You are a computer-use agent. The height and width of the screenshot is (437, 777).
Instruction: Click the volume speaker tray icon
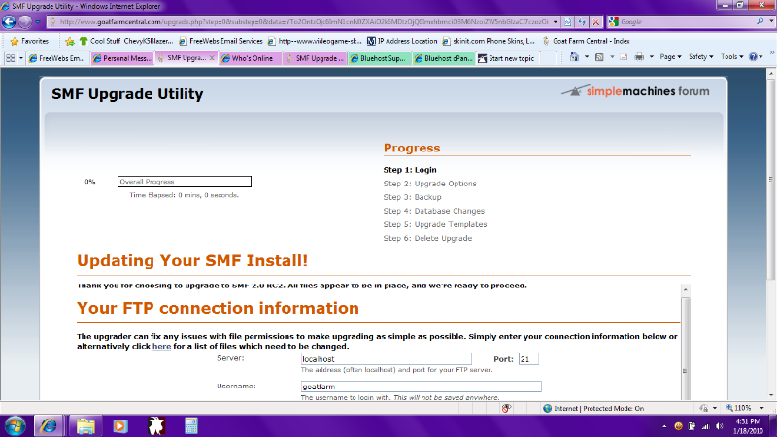(x=720, y=426)
